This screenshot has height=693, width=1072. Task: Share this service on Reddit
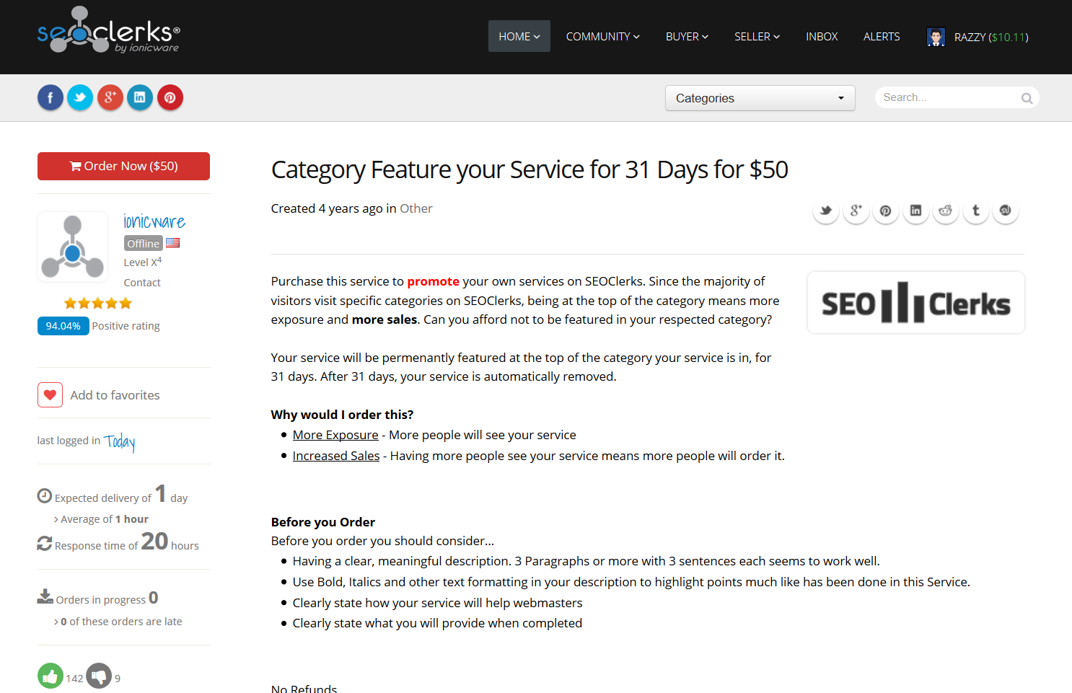click(x=946, y=211)
